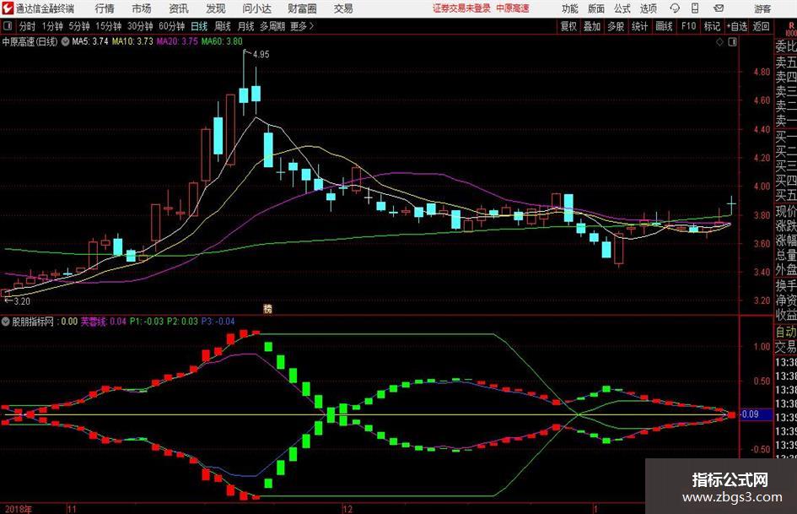Screen dimensions: 797x514
Task: Open the 问小达 menu
Action: tap(256, 8)
